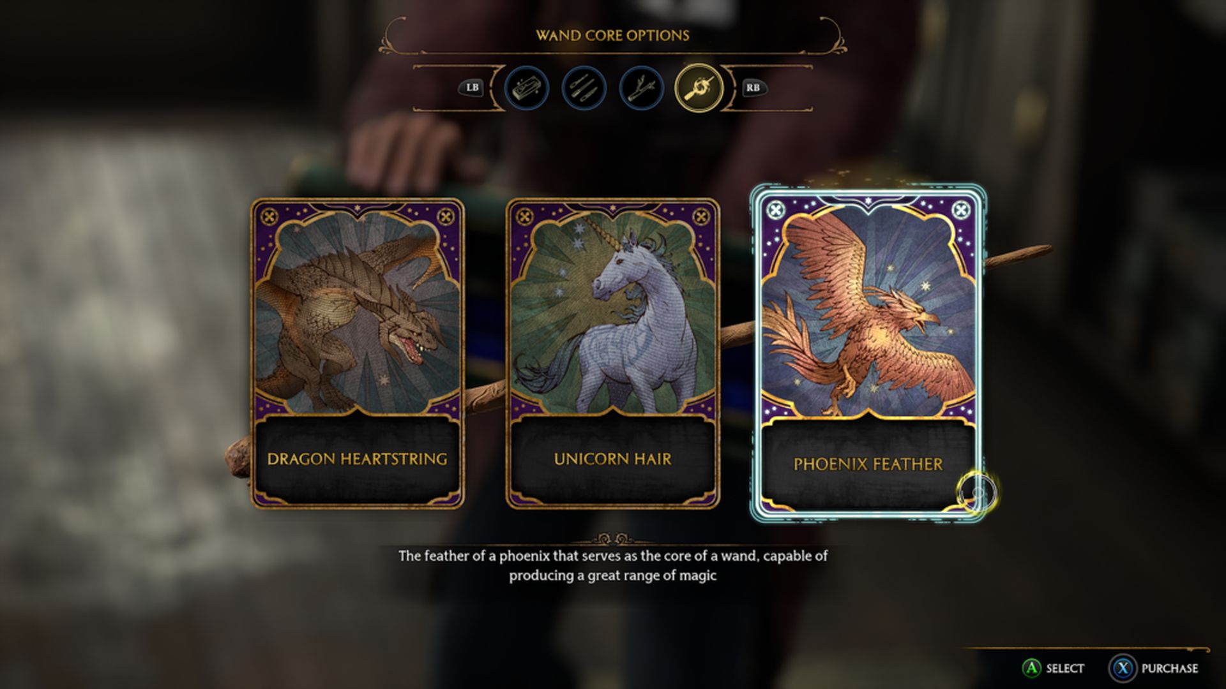Select the highlighted wand core tab icon
The width and height of the screenshot is (1226, 689).
pyautogui.click(x=699, y=88)
